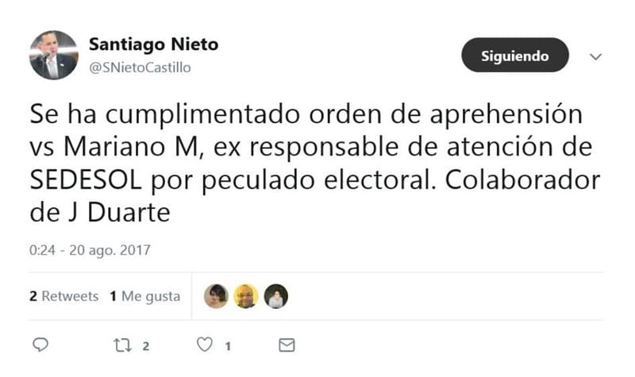Viewport: 635px width, 377px height.
Task: Open the tweet timestamp 0:24 - 20 ago. 2017
Action: tap(90, 250)
